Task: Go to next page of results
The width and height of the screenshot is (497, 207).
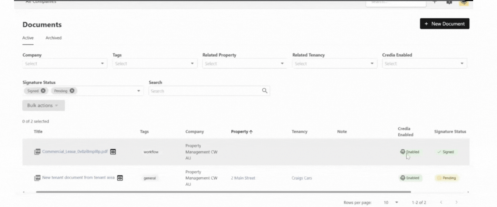Action: coord(456,202)
